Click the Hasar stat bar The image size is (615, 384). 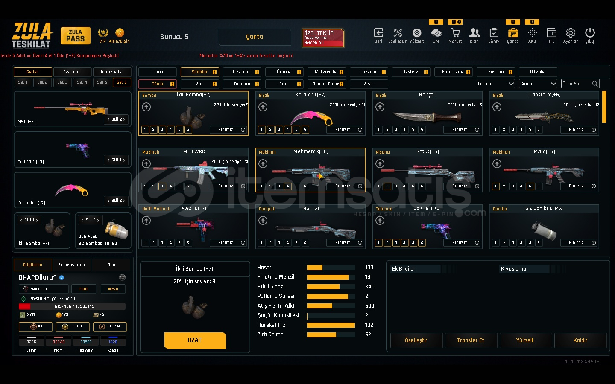331,268
